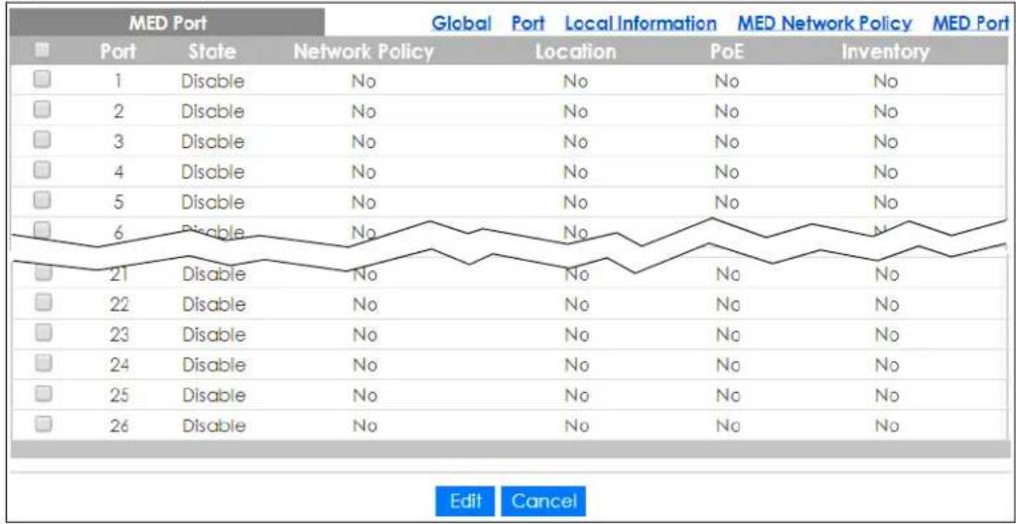1016x524 pixels.
Task: Click the Location value for port 2
Action: tap(575, 112)
